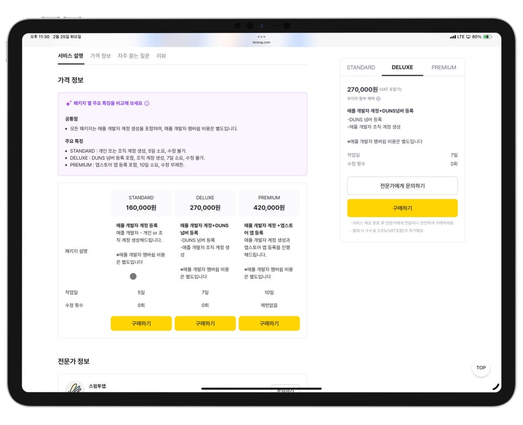
Task: Click the STANDARD 160,000원 column header
Action: (x=141, y=203)
